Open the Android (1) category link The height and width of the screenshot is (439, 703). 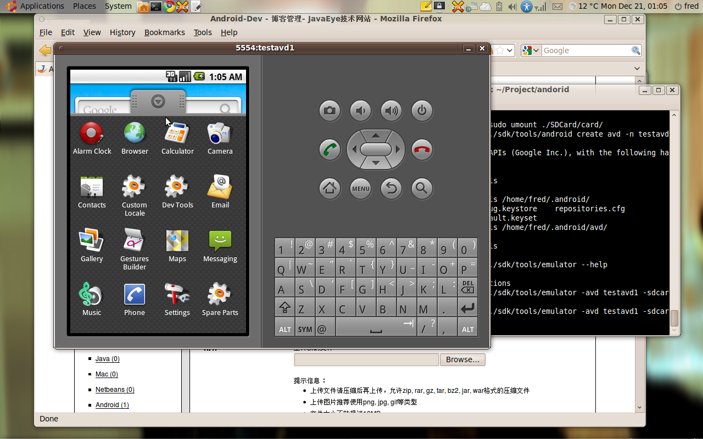112,405
